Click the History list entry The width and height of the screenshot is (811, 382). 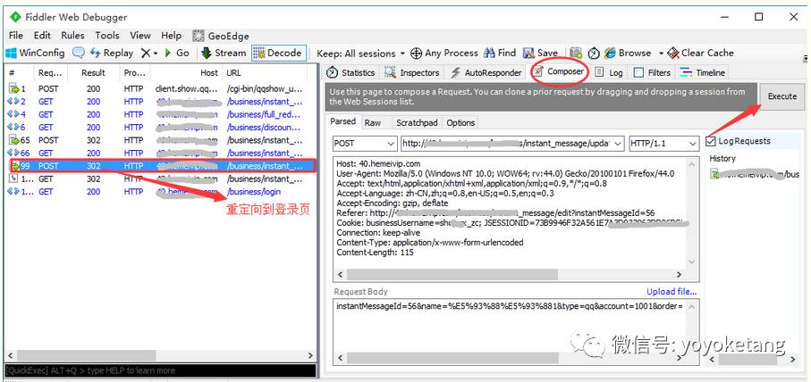pos(755,174)
